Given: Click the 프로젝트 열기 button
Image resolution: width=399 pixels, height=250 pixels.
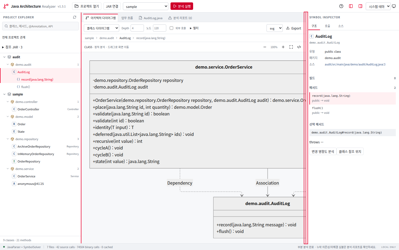Looking at the screenshot, I should tap(87, 6).
